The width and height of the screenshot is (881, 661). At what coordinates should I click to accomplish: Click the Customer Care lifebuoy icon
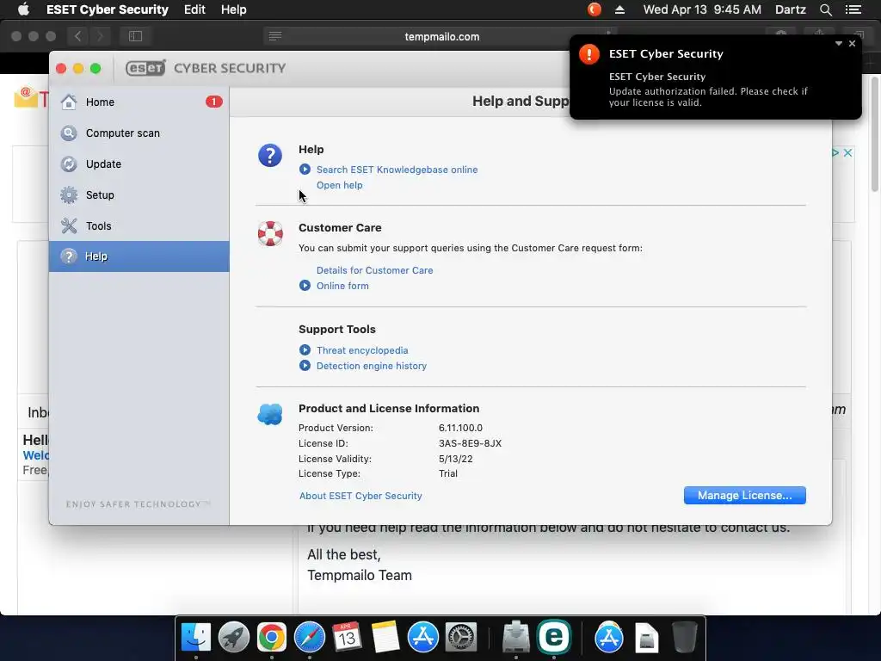270,233
